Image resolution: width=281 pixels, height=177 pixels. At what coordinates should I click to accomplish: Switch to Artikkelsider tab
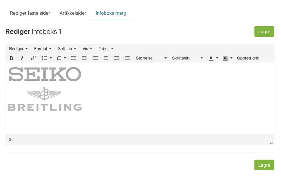[x=73, y=13]
